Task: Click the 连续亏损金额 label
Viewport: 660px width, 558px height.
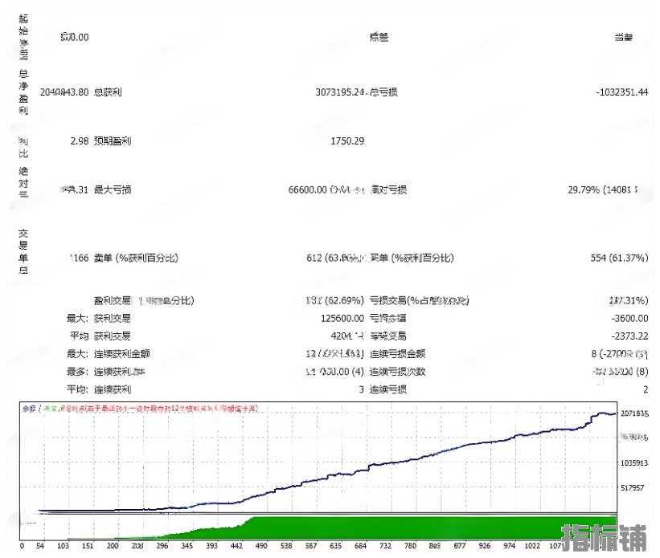Action: point(397,353)
